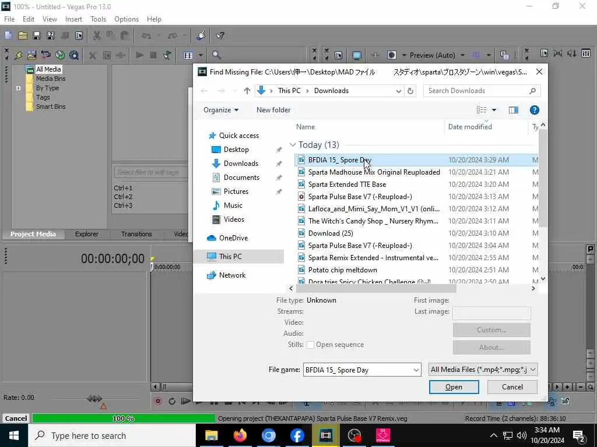Click the Extract Audio from CD icon
This screenshot has height=447, width=597.
click(60, 55)
